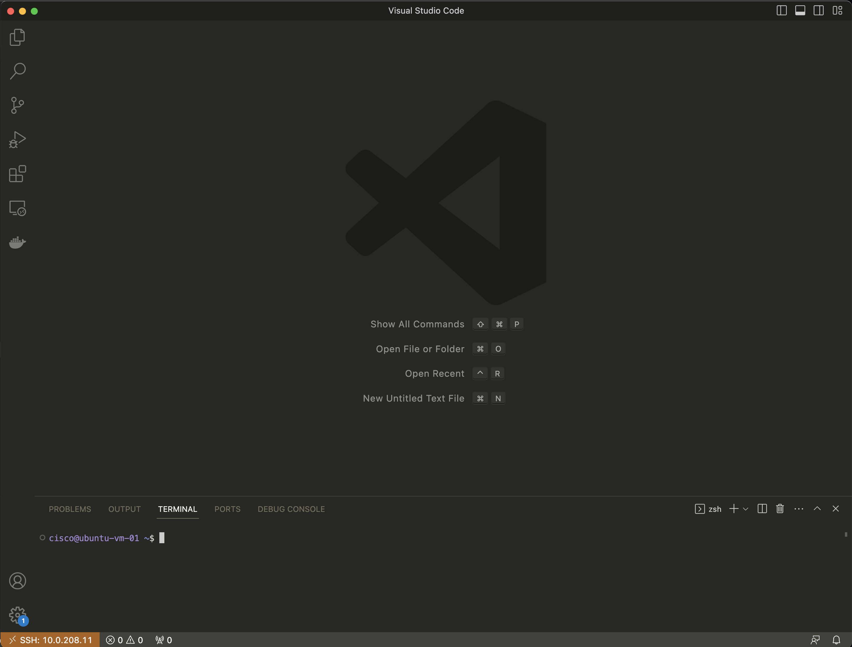Click the cisco@ubuntu-vm-01 prompt text
The image size is (852, 647).
point(94,538)
